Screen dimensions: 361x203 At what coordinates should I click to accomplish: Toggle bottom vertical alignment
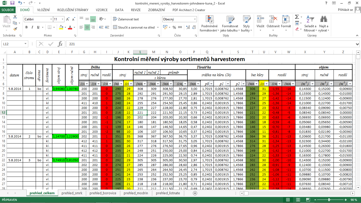tap(93, 19)
